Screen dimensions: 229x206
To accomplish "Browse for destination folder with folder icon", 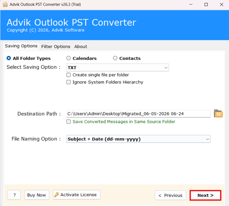I will (218, 113).
